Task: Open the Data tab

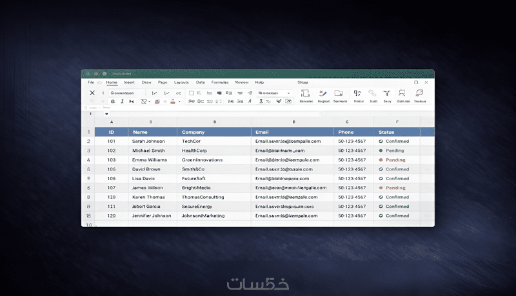Action: [201, 82]
